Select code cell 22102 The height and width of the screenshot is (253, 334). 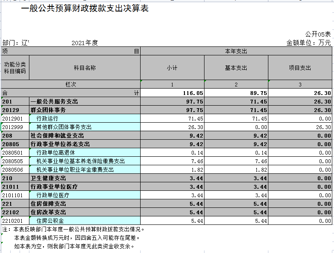point(15,212)
